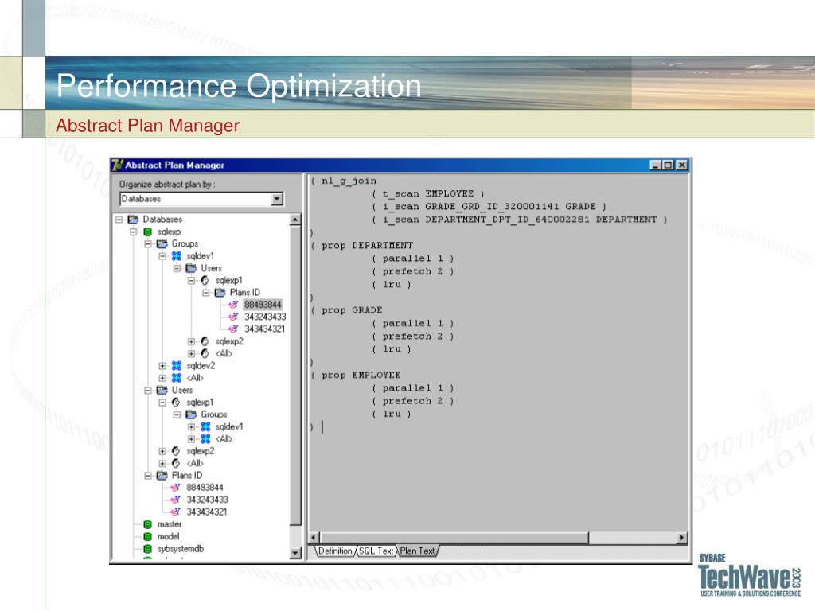The height and width of the screenshot is (611, 815).
Task: Expand the sqlexp2 node under sqldev1's Users
Action: pyautogui.click(x=192, y=341)
